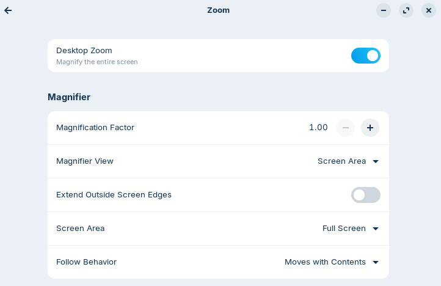The height and width of the screenshot is (286, 441).
Task: Click the Magnifier section heading
Action: pyautogui.click(x=69, y=97)
